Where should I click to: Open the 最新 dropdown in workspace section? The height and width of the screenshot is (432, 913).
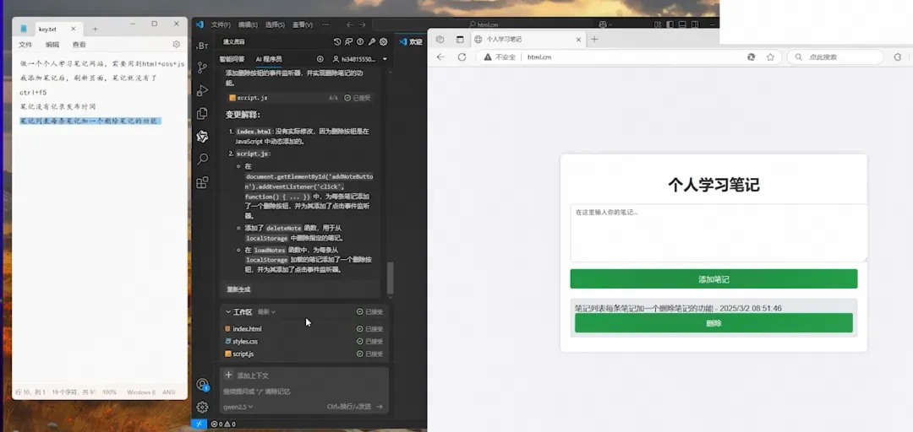coord(266,311)
